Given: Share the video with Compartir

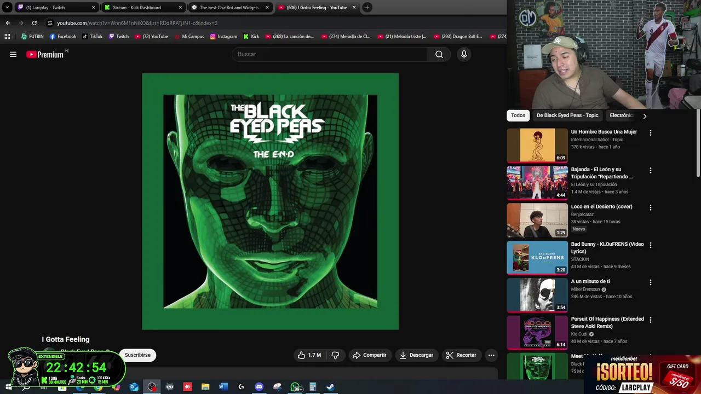Looking at the screenshot, I should point(370,355).
